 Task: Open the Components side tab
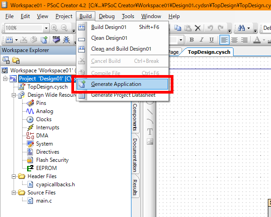tap(135, 117)
